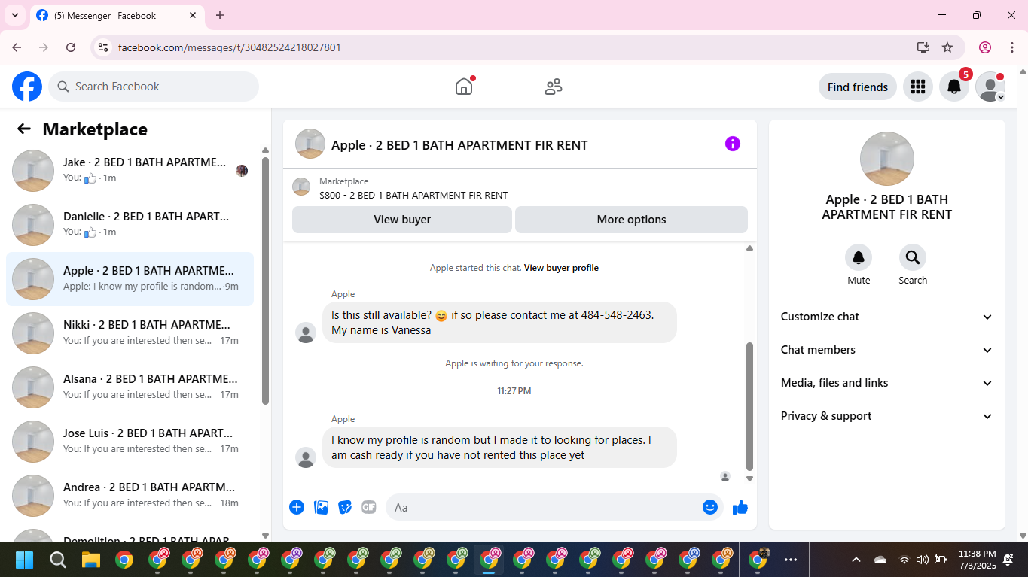Mute this chat with the bell icon
The width and height of the screenshot is (1028, 577).
coord(859,257)
